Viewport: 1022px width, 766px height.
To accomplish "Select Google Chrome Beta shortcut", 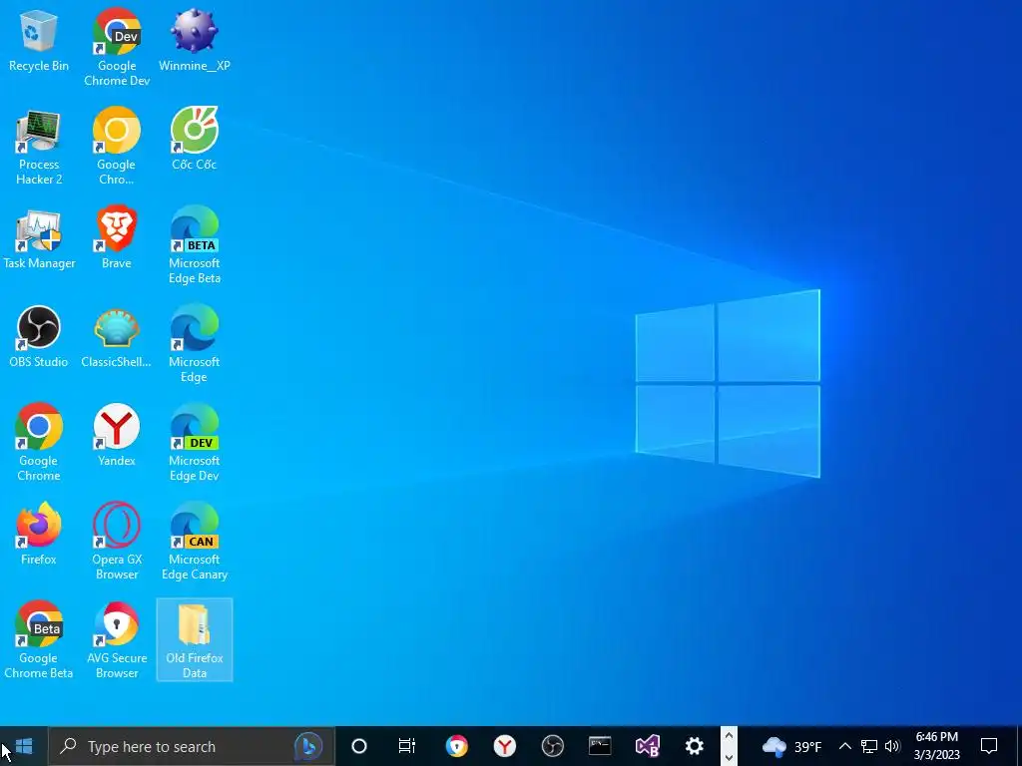I will (x=39, y=640).
